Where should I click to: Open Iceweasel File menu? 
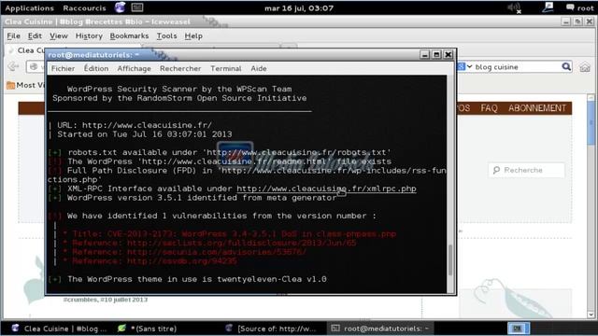[13, 35]
